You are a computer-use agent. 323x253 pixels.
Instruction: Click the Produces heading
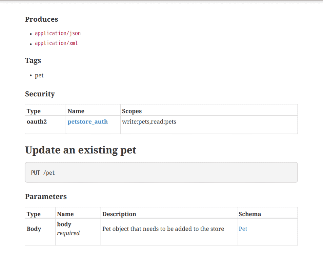(41, 19)
